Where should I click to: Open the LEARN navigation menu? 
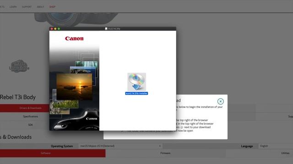pyautogui.click(x=13, y=7)
